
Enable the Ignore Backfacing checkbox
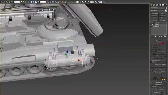click(152, 50)
